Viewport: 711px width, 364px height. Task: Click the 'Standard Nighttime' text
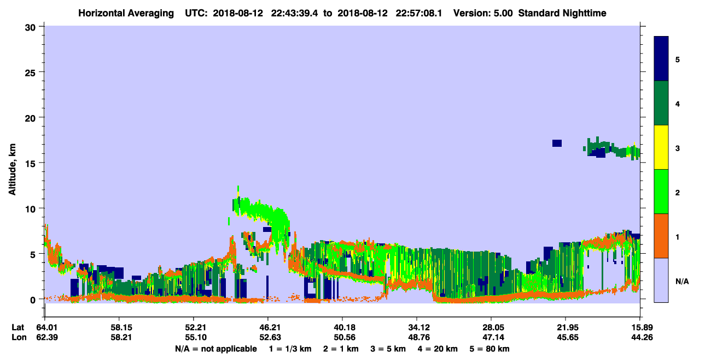(x=562, y=13)
